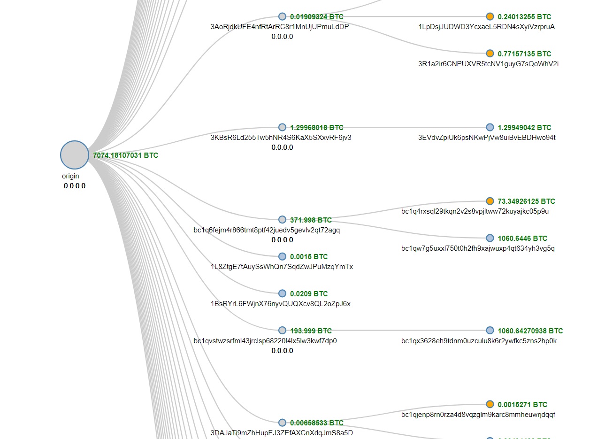Select the node for 0.0209 BTC
This screenshot has width=605, height=439.
pos(282,293)
